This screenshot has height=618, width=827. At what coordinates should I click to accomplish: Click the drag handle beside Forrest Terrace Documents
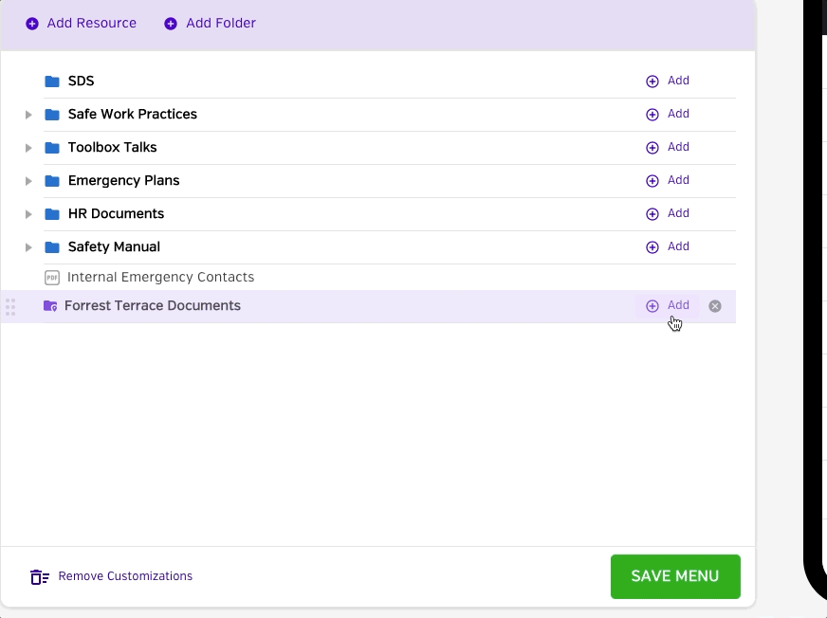10,307
